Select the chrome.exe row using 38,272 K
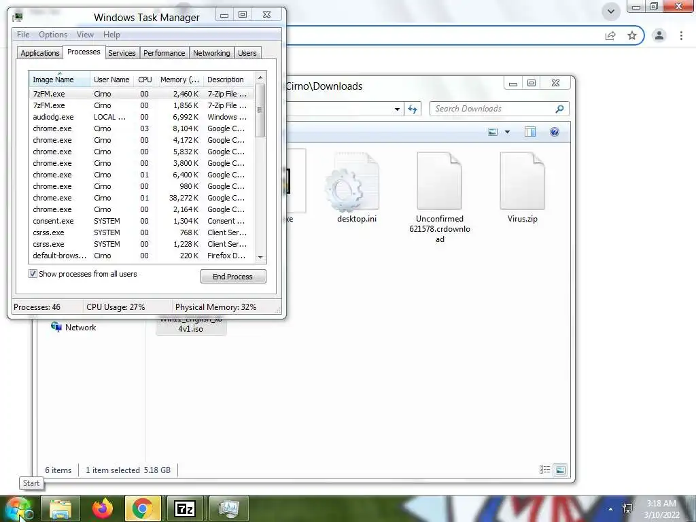This screenshot has height=522, width=696. tap(141, 198)
